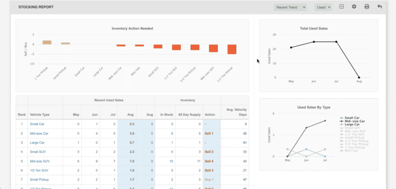Click the collapse (minus) icon in header
The width and height of the screenshot is (396, 189).
(x=341, y=7)
